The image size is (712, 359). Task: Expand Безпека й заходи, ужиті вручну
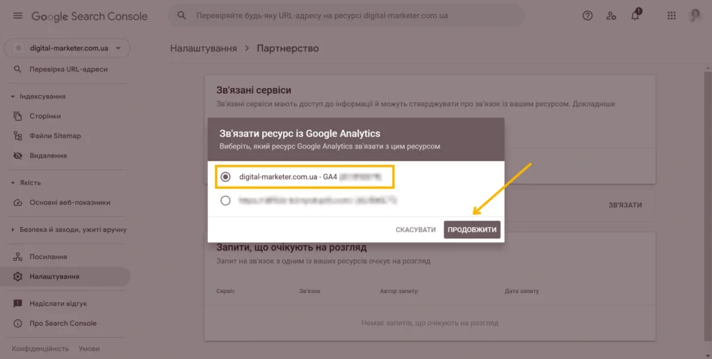[x=13, y=230]
